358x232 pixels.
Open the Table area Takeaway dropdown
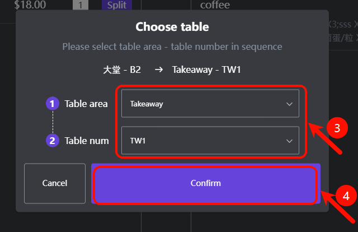click(x=210, y=104)
